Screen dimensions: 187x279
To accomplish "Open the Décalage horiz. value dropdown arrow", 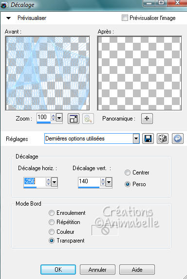I will click(54, 182).
